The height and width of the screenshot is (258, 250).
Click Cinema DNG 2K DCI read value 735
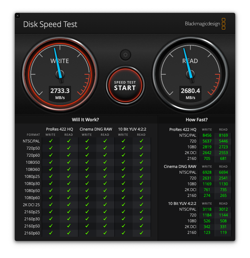223,190
